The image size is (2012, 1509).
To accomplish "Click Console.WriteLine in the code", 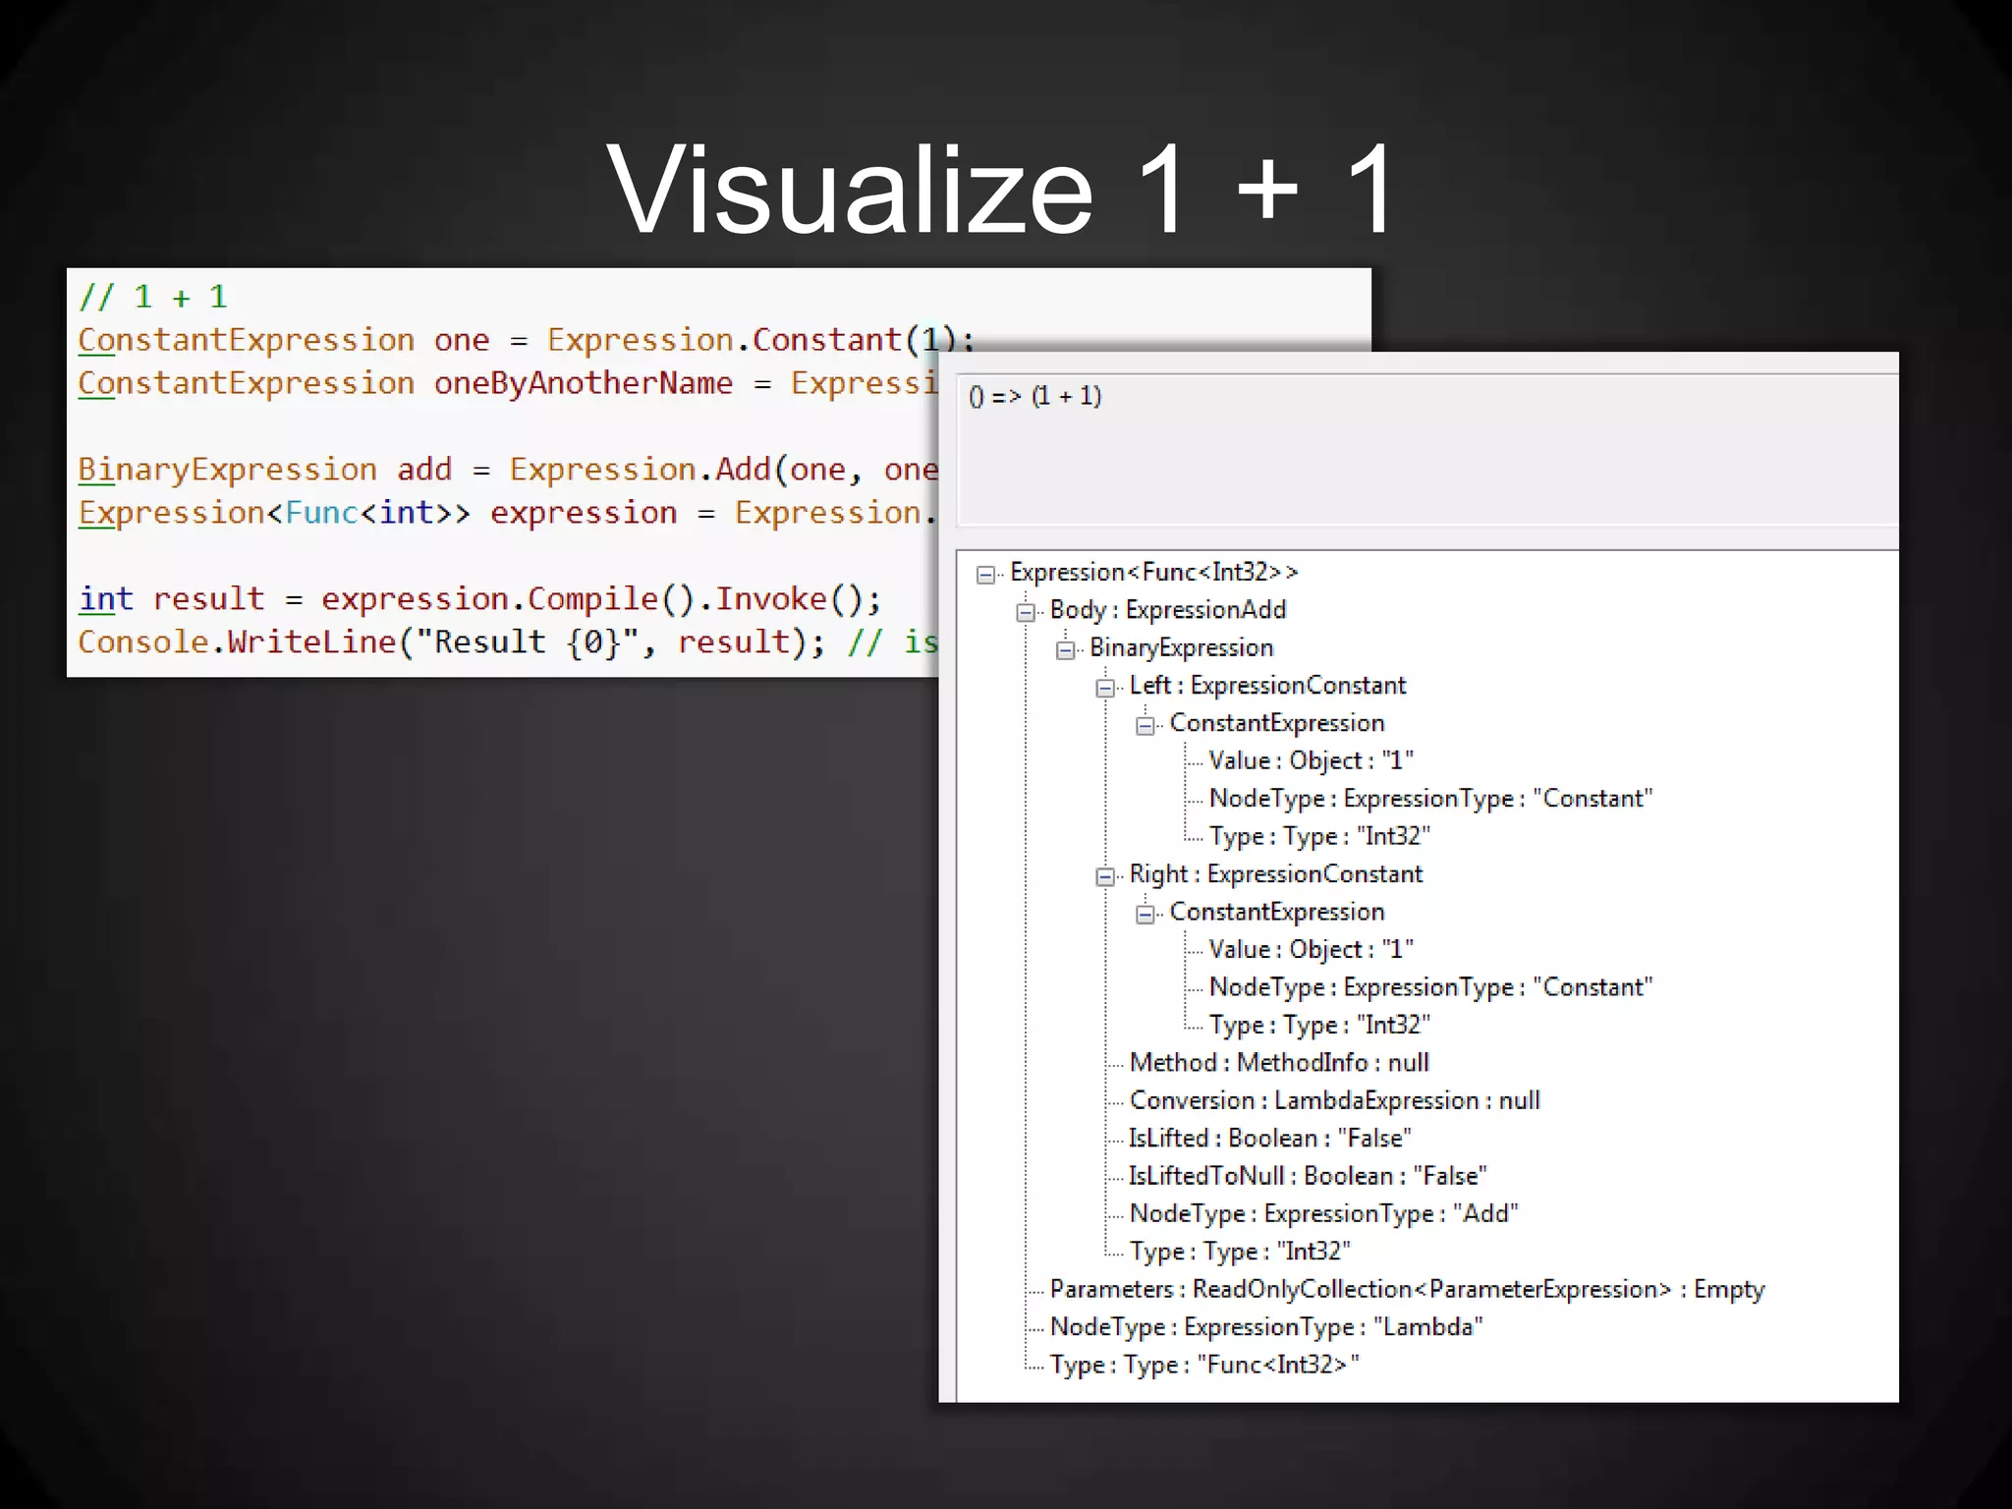I will tap(237, 643).
